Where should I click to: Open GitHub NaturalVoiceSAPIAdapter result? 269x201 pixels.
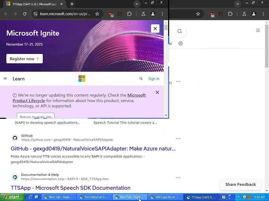(x=93, y=149)
